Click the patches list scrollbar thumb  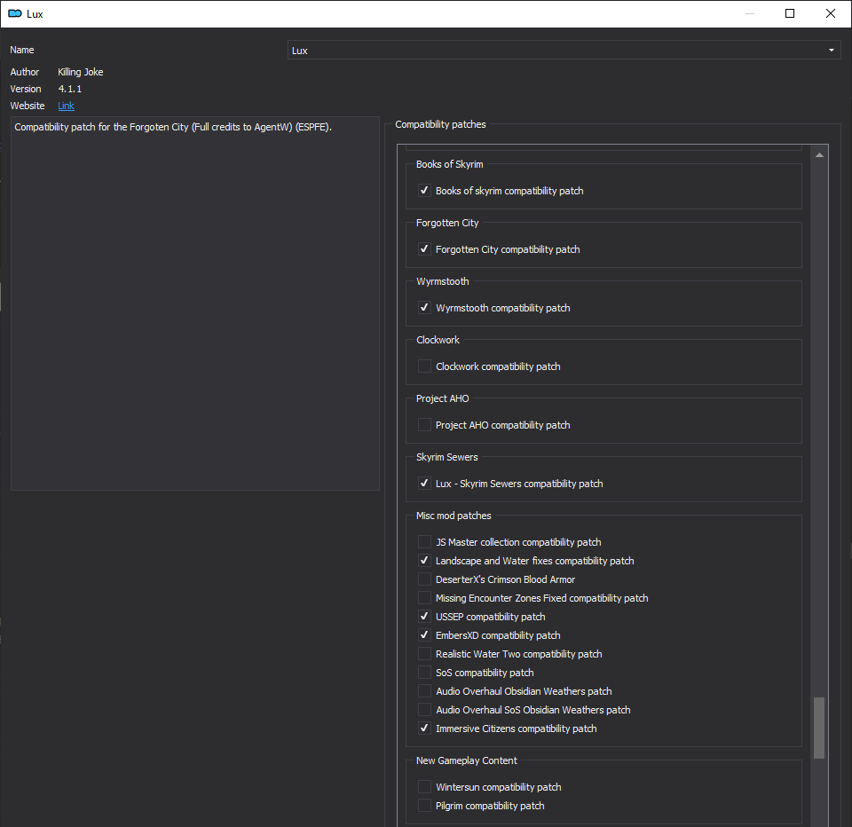(819, 728)
